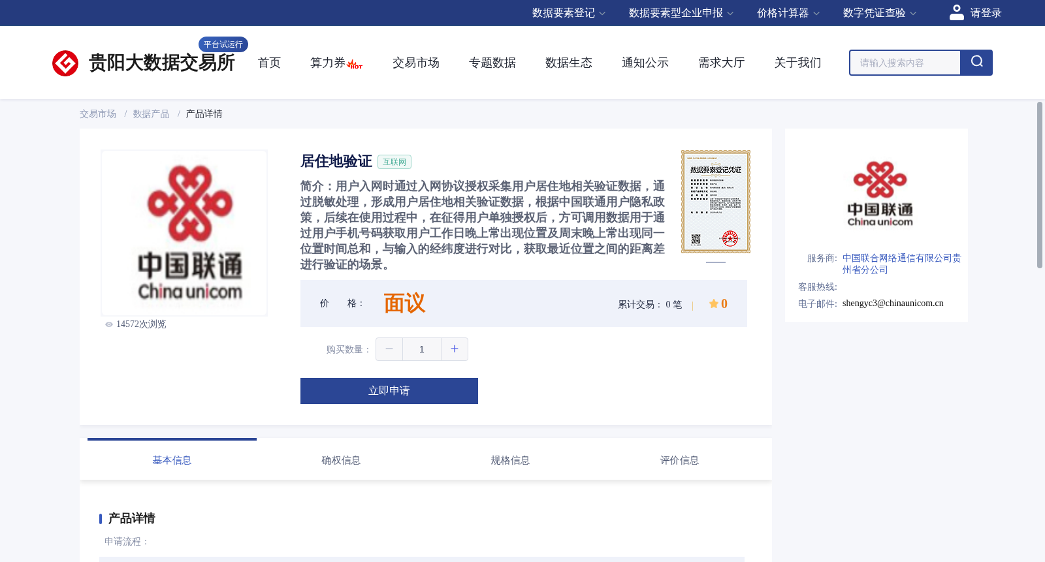Click the HOT flame badge next to 算力券
This screenshot has height=562, width=1045.
point(355,65)
